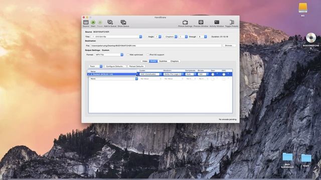Choose the checked Deutsch AC3 track entry
Viewport: 321px width, 180px height.
click(x=112, y=74)
